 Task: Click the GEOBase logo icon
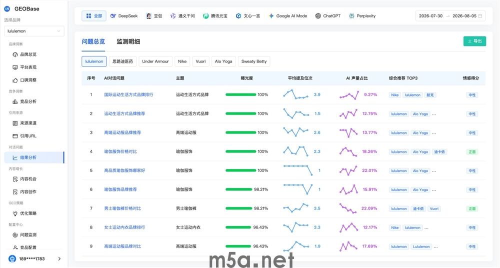(7, 8)
